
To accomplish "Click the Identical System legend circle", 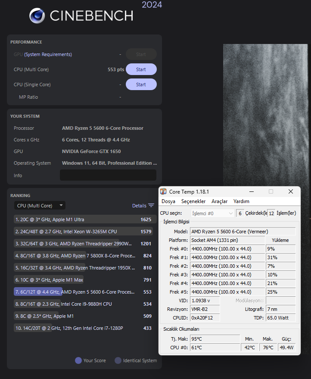I will (x=118, y=360).
